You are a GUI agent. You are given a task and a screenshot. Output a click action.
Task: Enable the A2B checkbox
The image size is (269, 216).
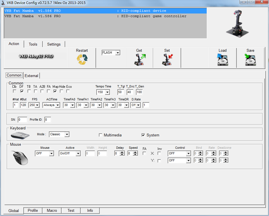click(42, 91)
